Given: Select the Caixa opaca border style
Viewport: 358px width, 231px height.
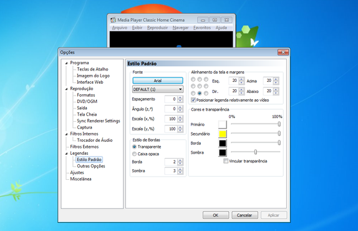Looking at the screenshot, I should coord(135,154).
